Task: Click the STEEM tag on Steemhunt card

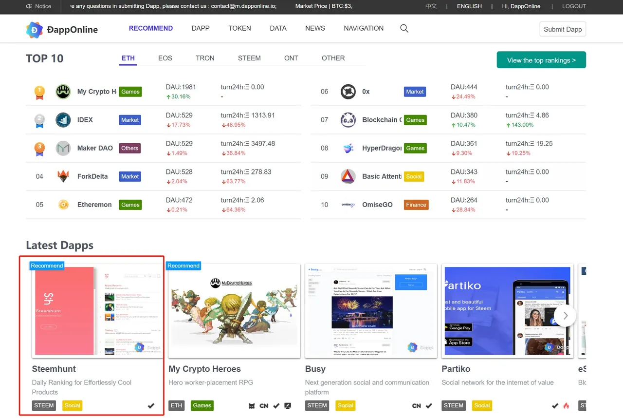Action: [44, 405]
